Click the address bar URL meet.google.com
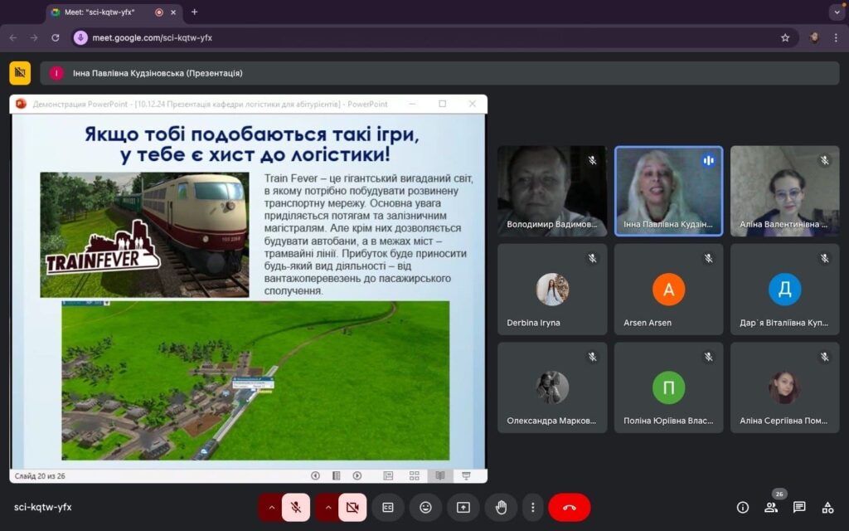Image resolution: width=849 pixels, height=531 pixels. [x=153, y=38]
